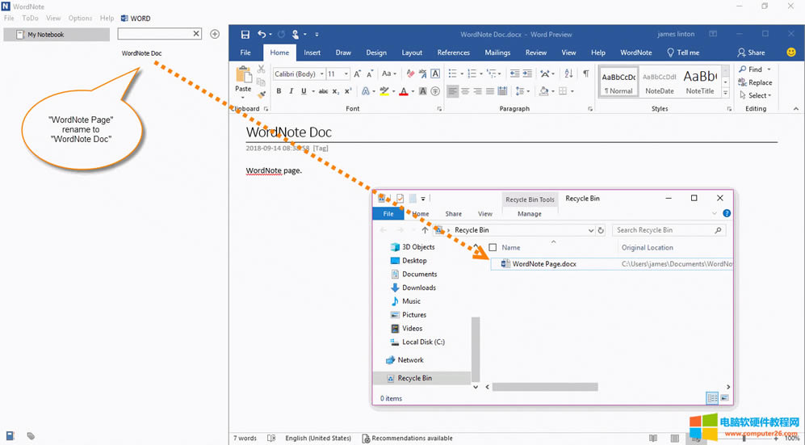Switch to the Insert ribbon tab
The height and width of the screenshot is (445, 805).
coord(312,52)
